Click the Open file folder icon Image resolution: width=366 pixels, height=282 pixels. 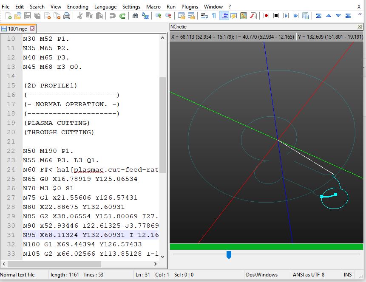pyautogui.click(x=18, y=16)
